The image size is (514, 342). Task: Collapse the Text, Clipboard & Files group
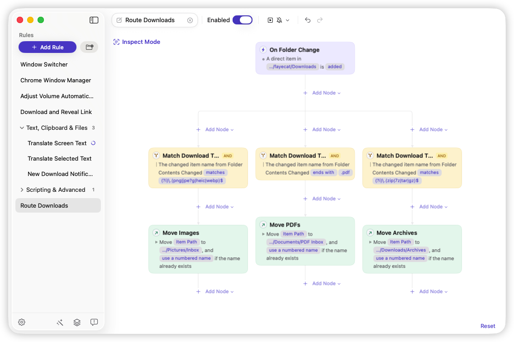22,128
